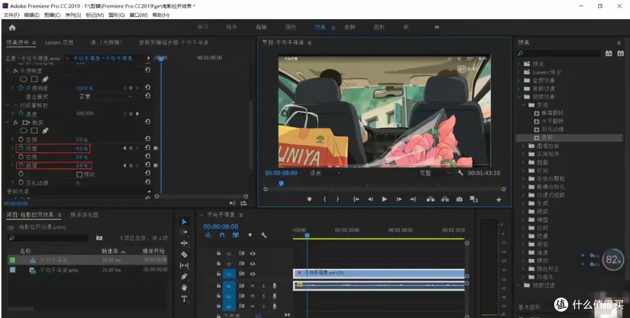The width and height of the screenshot is (630, 318).
Task: Select the Slip tool
Action: (184, 265)
